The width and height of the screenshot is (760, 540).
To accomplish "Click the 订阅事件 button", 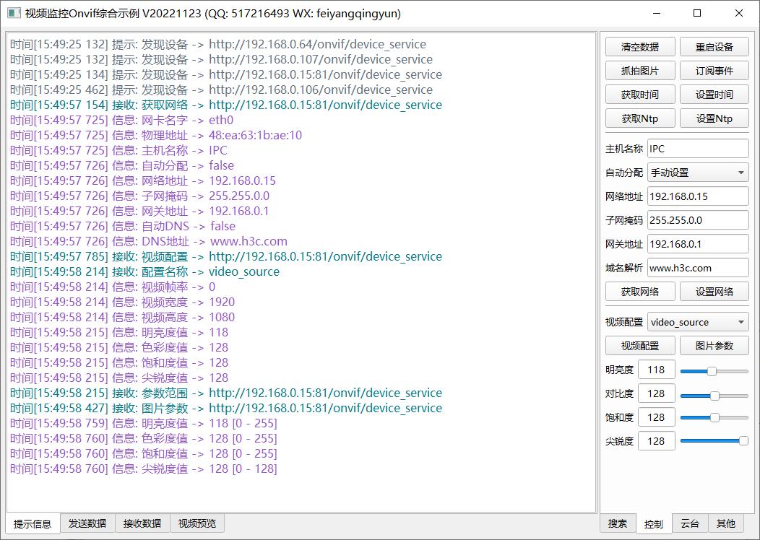I will click(714, 71).
